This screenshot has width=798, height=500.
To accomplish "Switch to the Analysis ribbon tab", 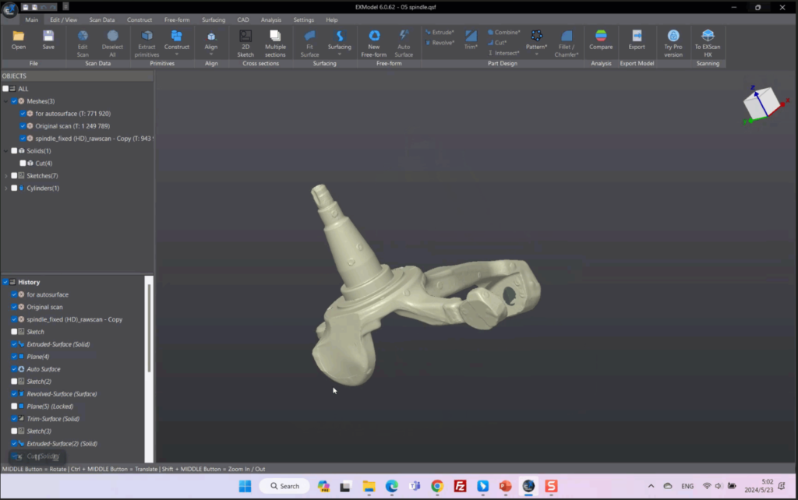I will pyautogui.click(x=271, y=19).
